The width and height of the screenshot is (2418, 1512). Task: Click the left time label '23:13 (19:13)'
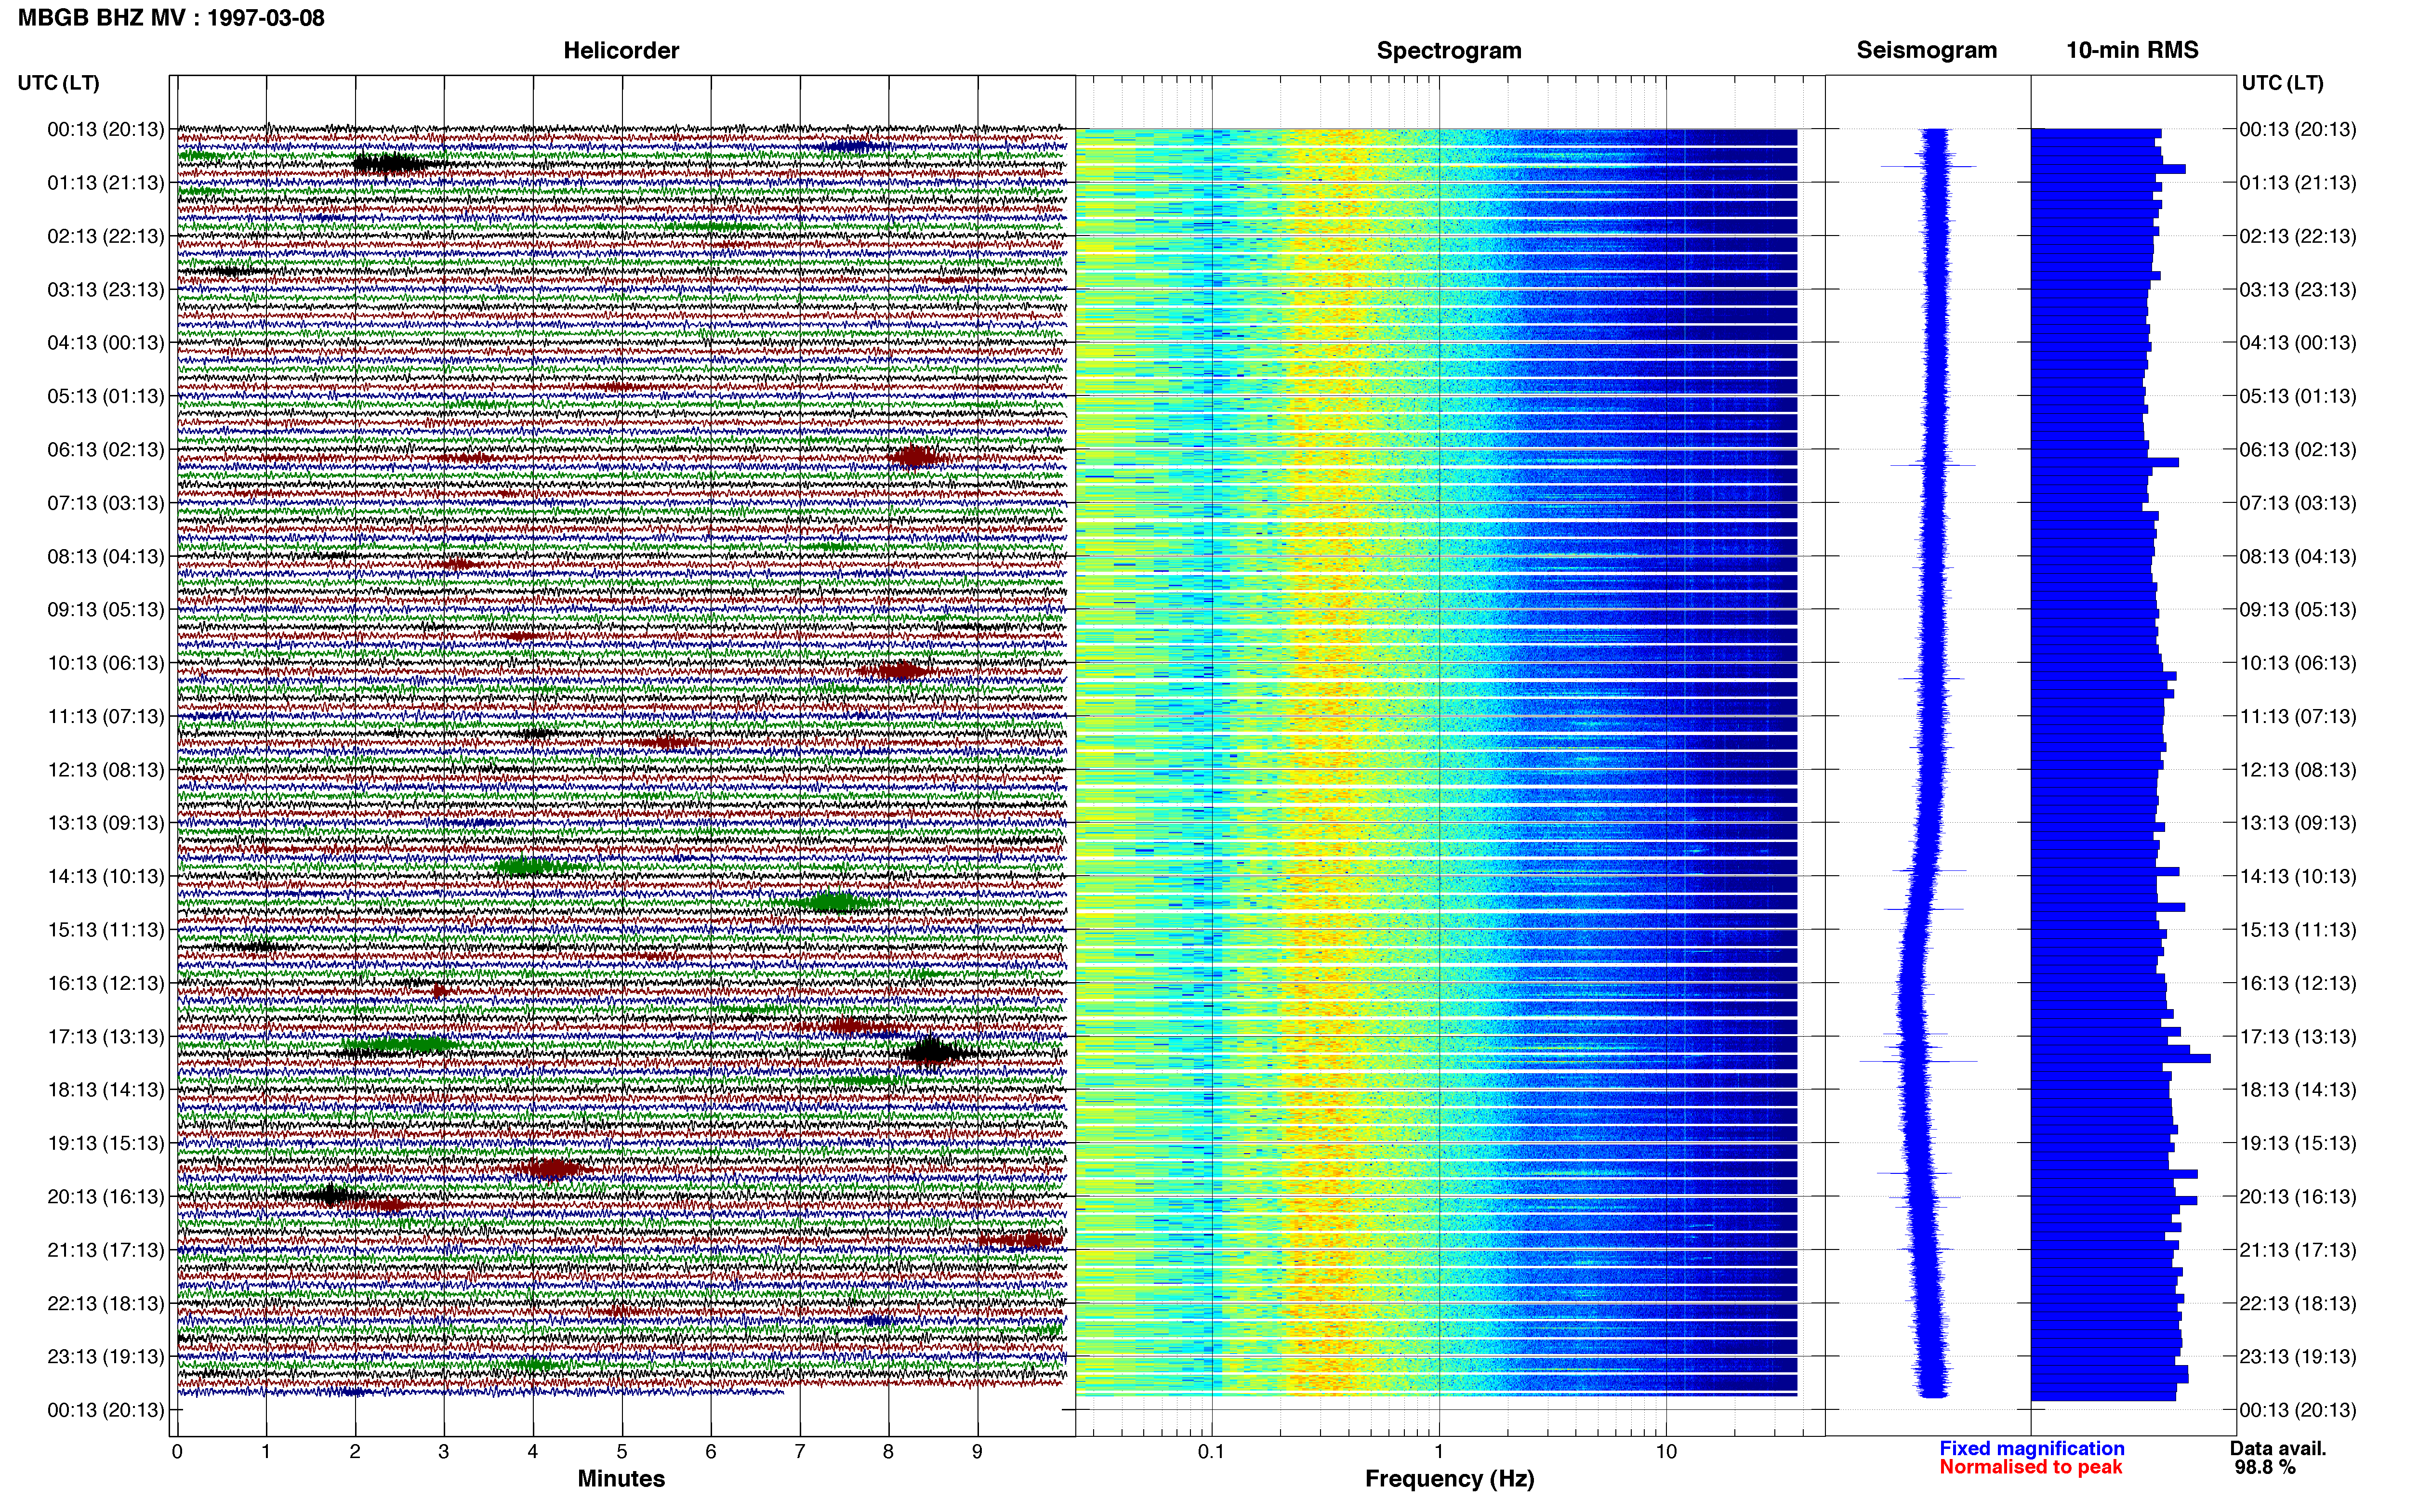(106, 1356)
